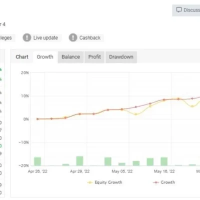Open the Cashback label
The height and width of the screenshot is (200, 200).
90,38
